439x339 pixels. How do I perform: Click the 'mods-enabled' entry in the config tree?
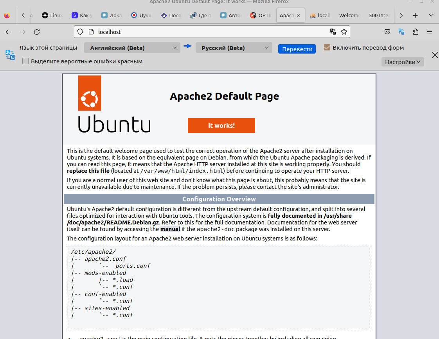(105, 273)
